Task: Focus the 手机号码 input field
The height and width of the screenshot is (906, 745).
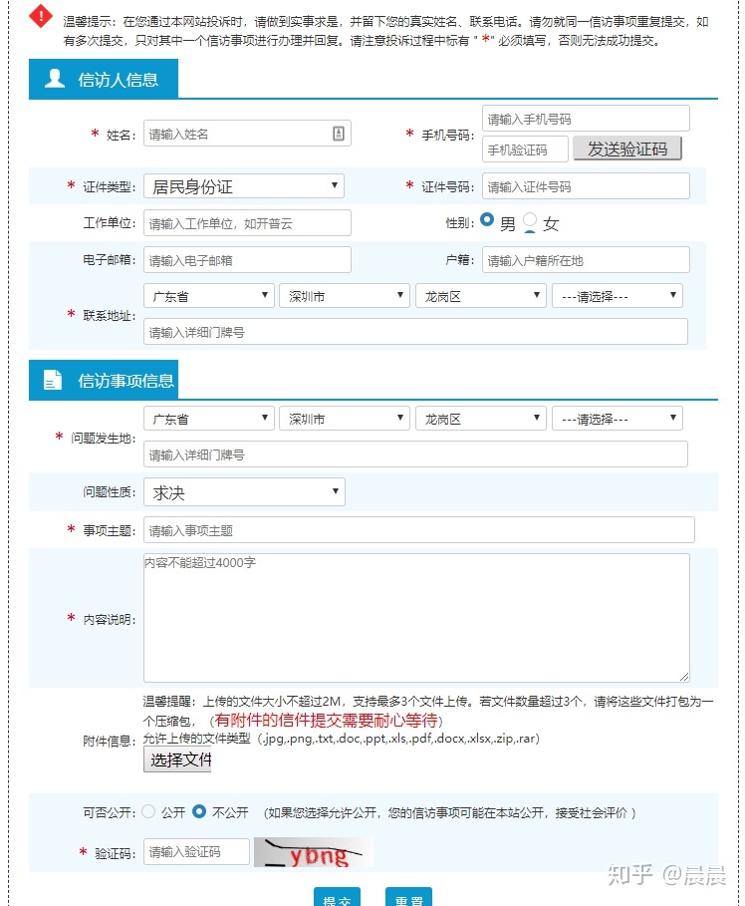Action: point(586,119)
